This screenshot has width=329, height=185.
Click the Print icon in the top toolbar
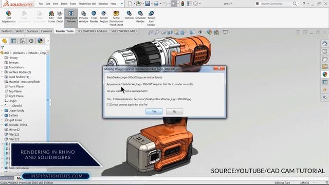tap(156, 4)
